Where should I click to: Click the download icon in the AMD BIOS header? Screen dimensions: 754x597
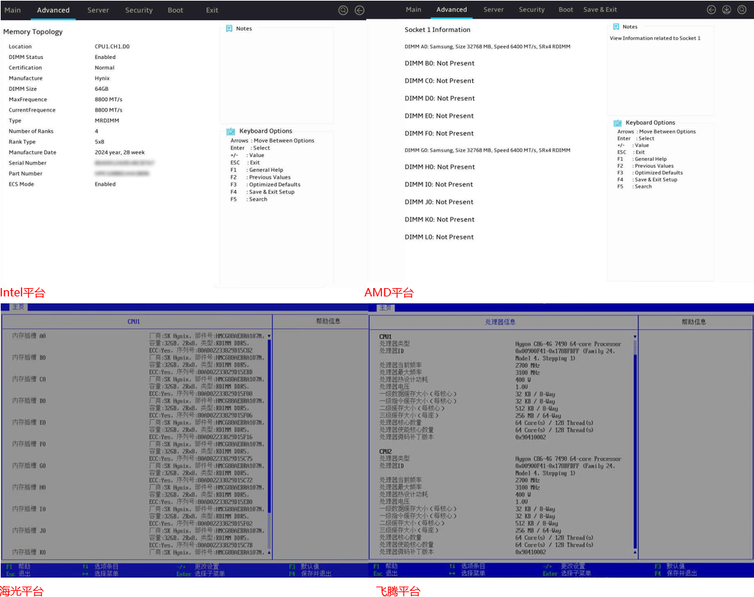click(726, 10)
